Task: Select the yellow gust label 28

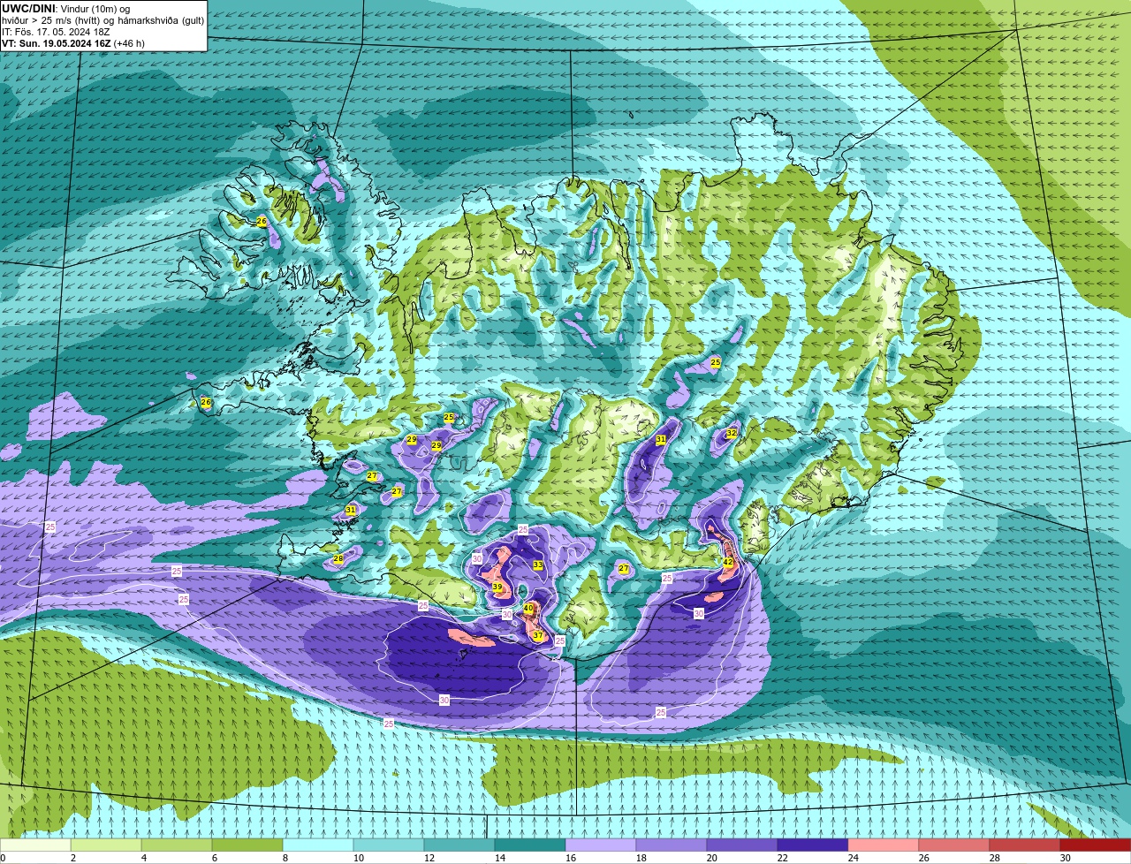Action: coord(338,559)
